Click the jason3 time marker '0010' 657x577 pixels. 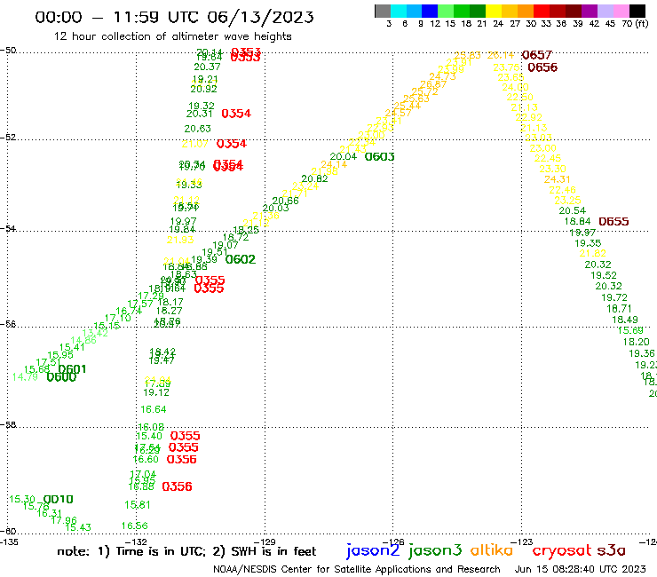pyautogui.click(x=59, y=499)
